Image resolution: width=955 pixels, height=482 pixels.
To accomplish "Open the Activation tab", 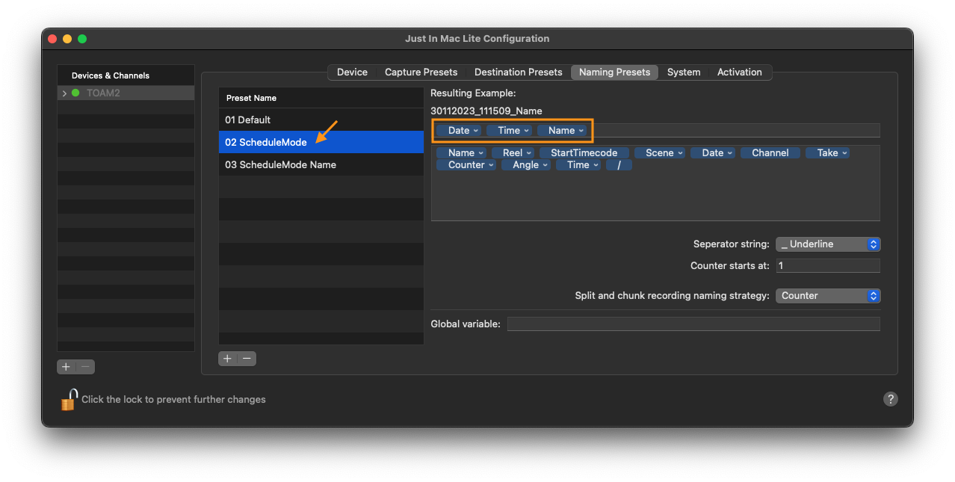I will click(x=740, y=72).
